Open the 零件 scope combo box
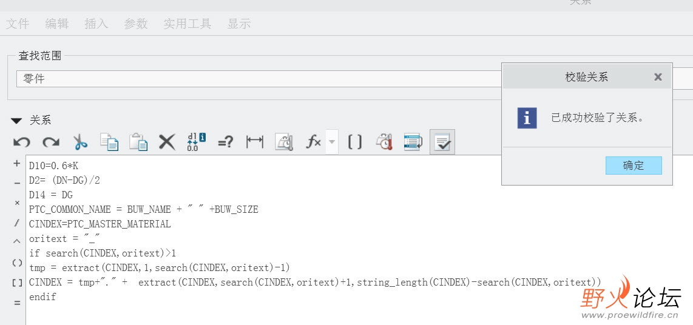Image resolution: width=693 pixels, height=325 pixels. [x=259, y=79]
